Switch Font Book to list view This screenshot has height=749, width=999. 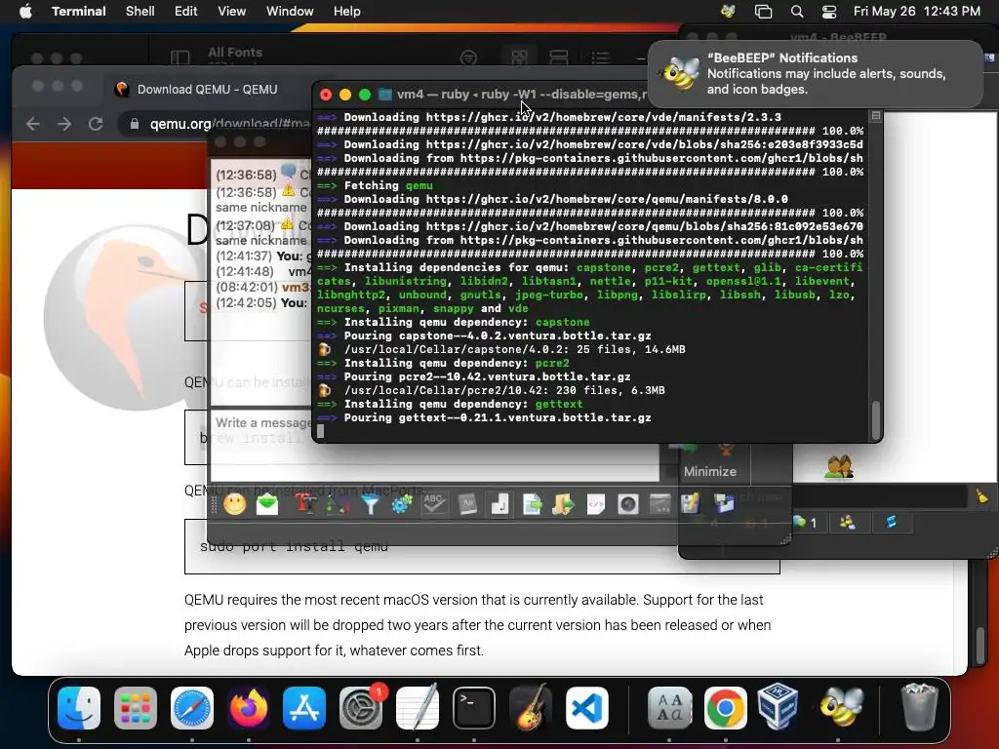tap(600, 58)
